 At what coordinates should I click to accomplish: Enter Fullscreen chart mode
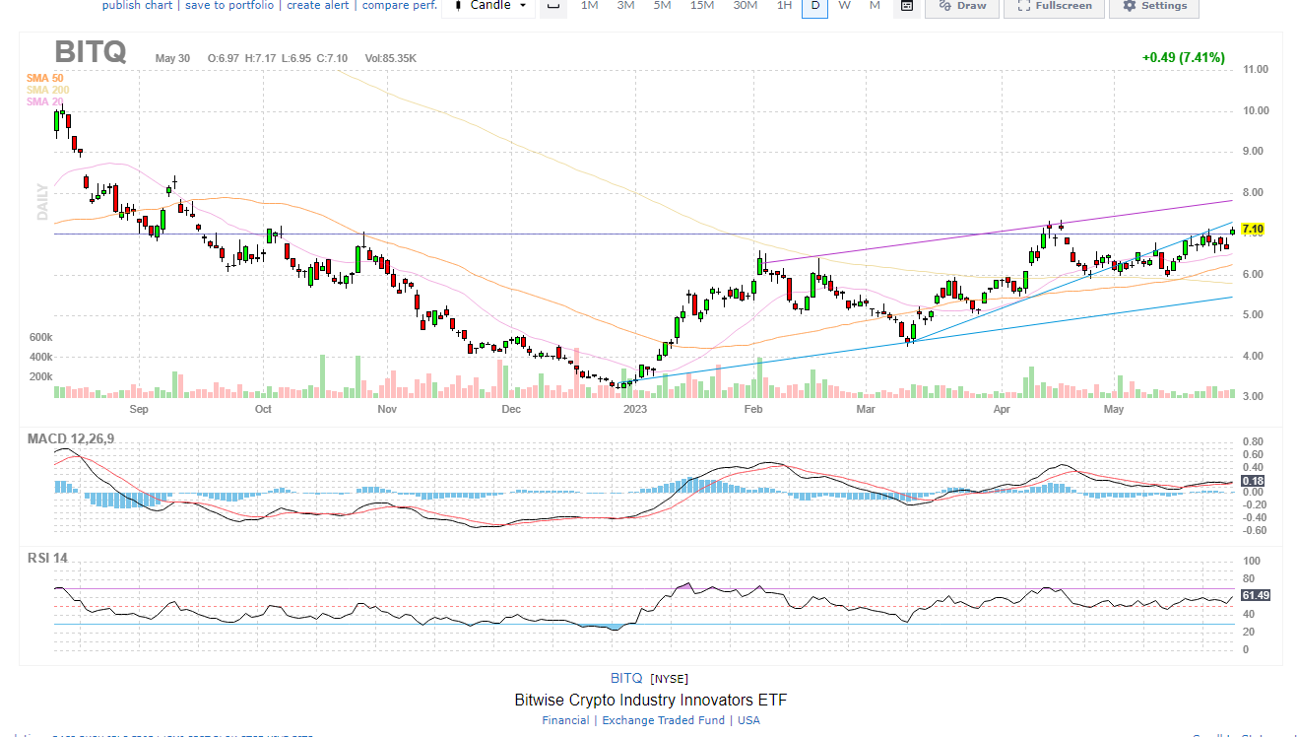coord(1054,6)
